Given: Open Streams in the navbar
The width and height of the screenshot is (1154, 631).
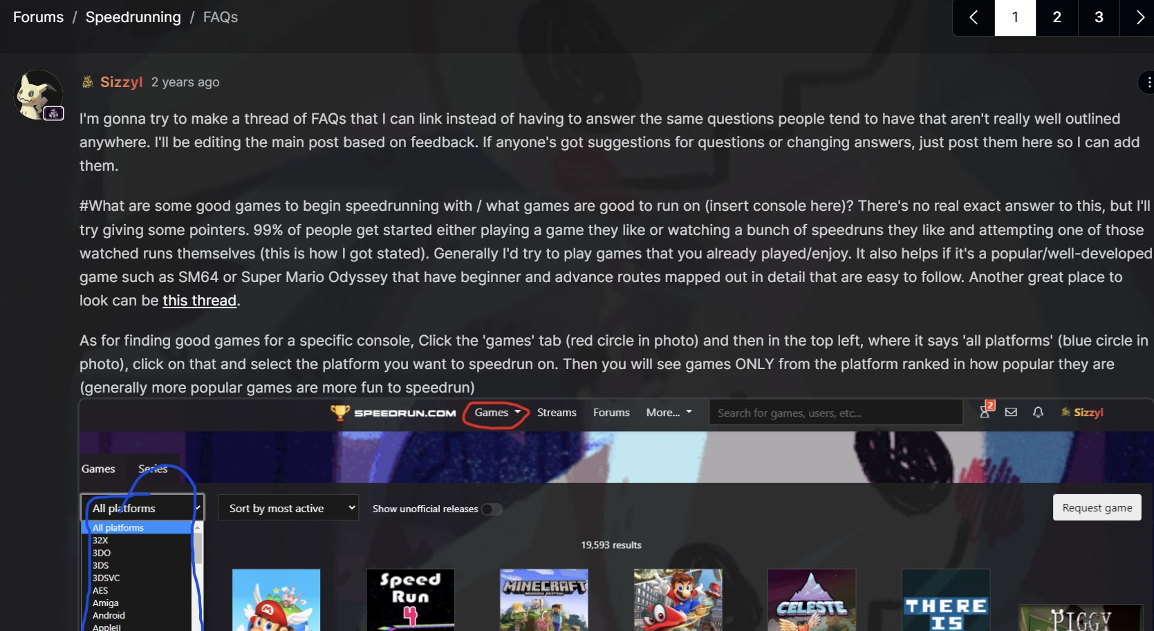Looking at the screenshot, I should 557,413.
